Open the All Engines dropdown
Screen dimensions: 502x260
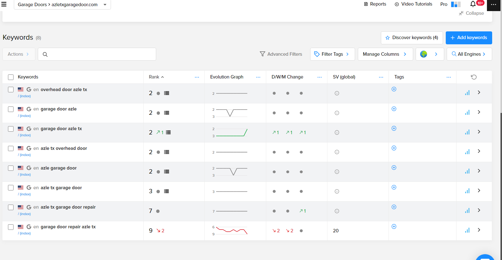point(469,54)
